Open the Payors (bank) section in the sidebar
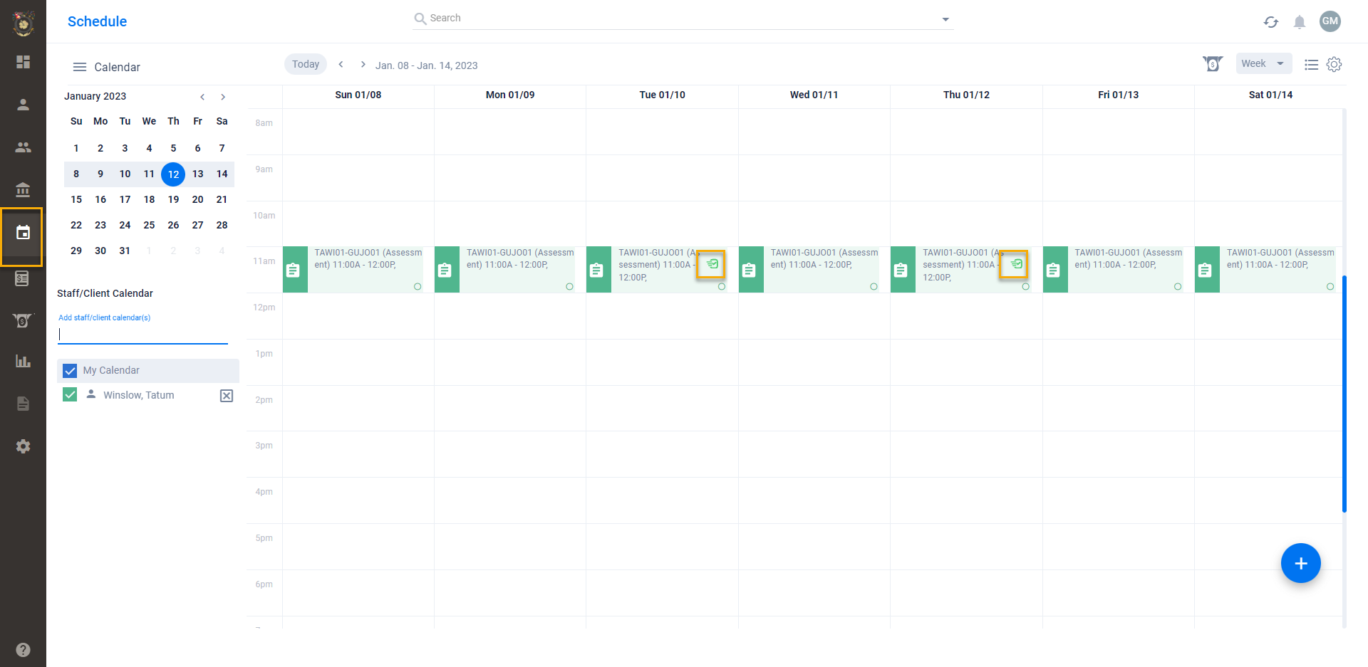This screenshot has height=667, width=1368. [23, 190]
